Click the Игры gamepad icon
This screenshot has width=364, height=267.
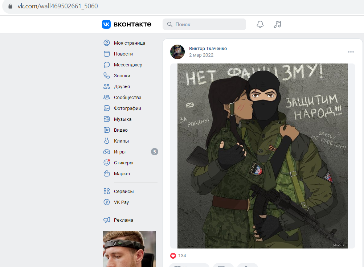point(107,152)
